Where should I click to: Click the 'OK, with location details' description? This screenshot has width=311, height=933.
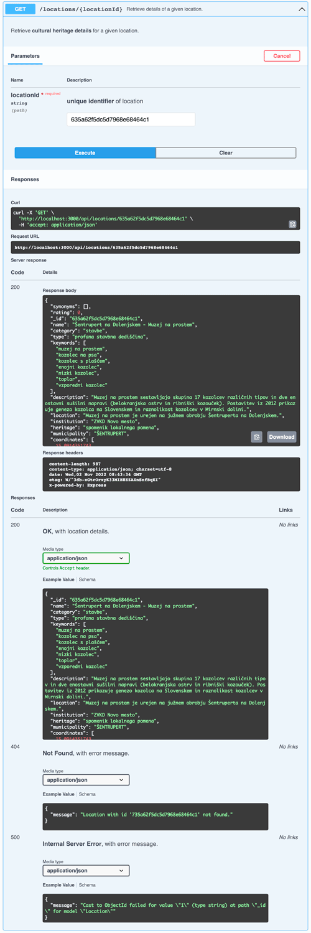pos(76,532)
